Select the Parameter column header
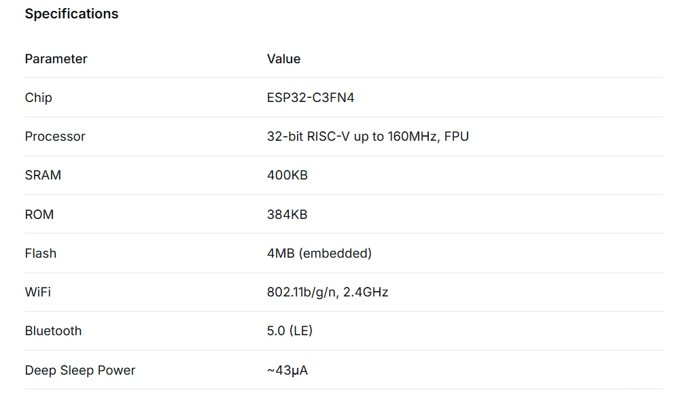 click(x=56, y=58)
